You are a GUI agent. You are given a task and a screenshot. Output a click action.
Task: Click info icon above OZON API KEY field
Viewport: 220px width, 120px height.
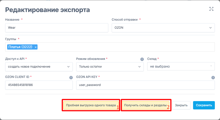[213, 78]
